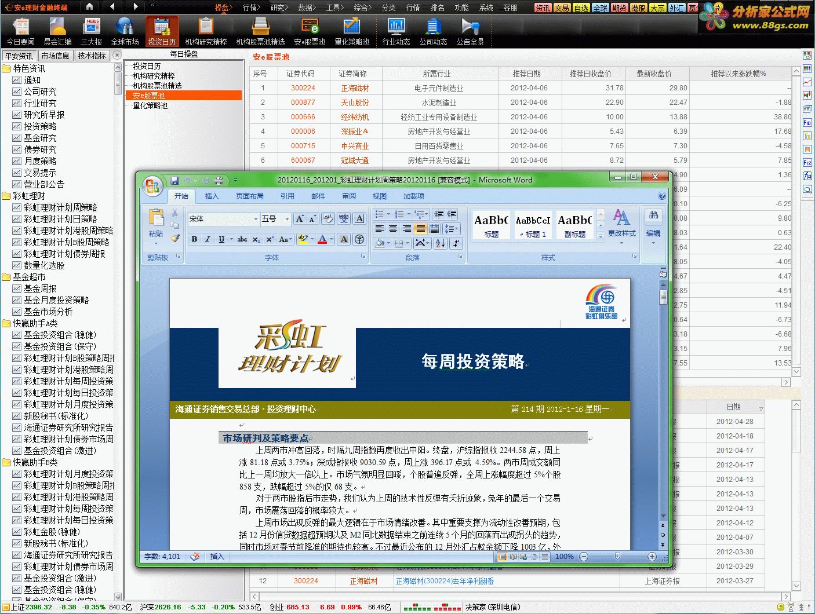815x614 pixels.
Task: Click 港股 button in top right bar
Action: [x=639, y=8]
